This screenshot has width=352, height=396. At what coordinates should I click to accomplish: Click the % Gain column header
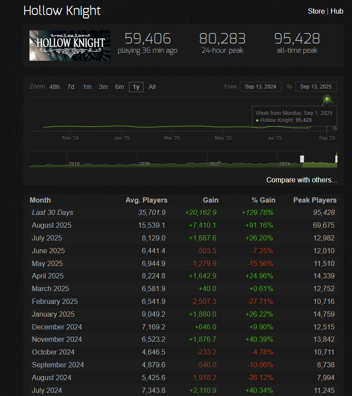click(263, 200)
